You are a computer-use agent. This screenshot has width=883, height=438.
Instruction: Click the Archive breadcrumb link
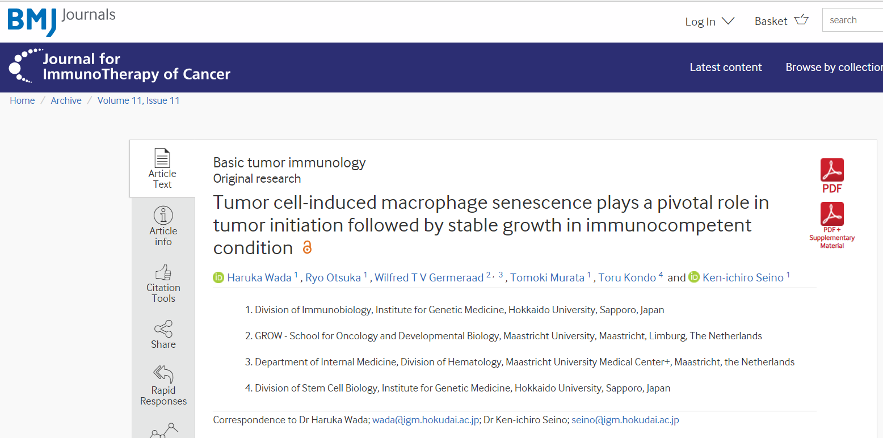66,100
